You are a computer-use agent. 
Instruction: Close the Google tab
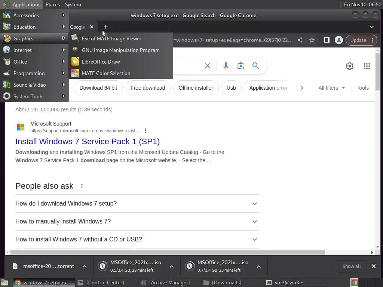point(92,27)
